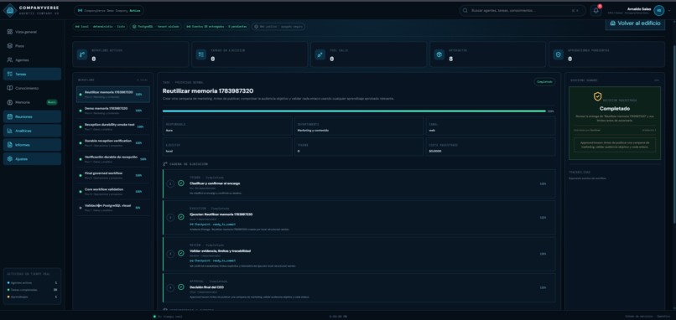Click the En tiempo real status indicator
This screenshot has width=676, height=320.
168,317
